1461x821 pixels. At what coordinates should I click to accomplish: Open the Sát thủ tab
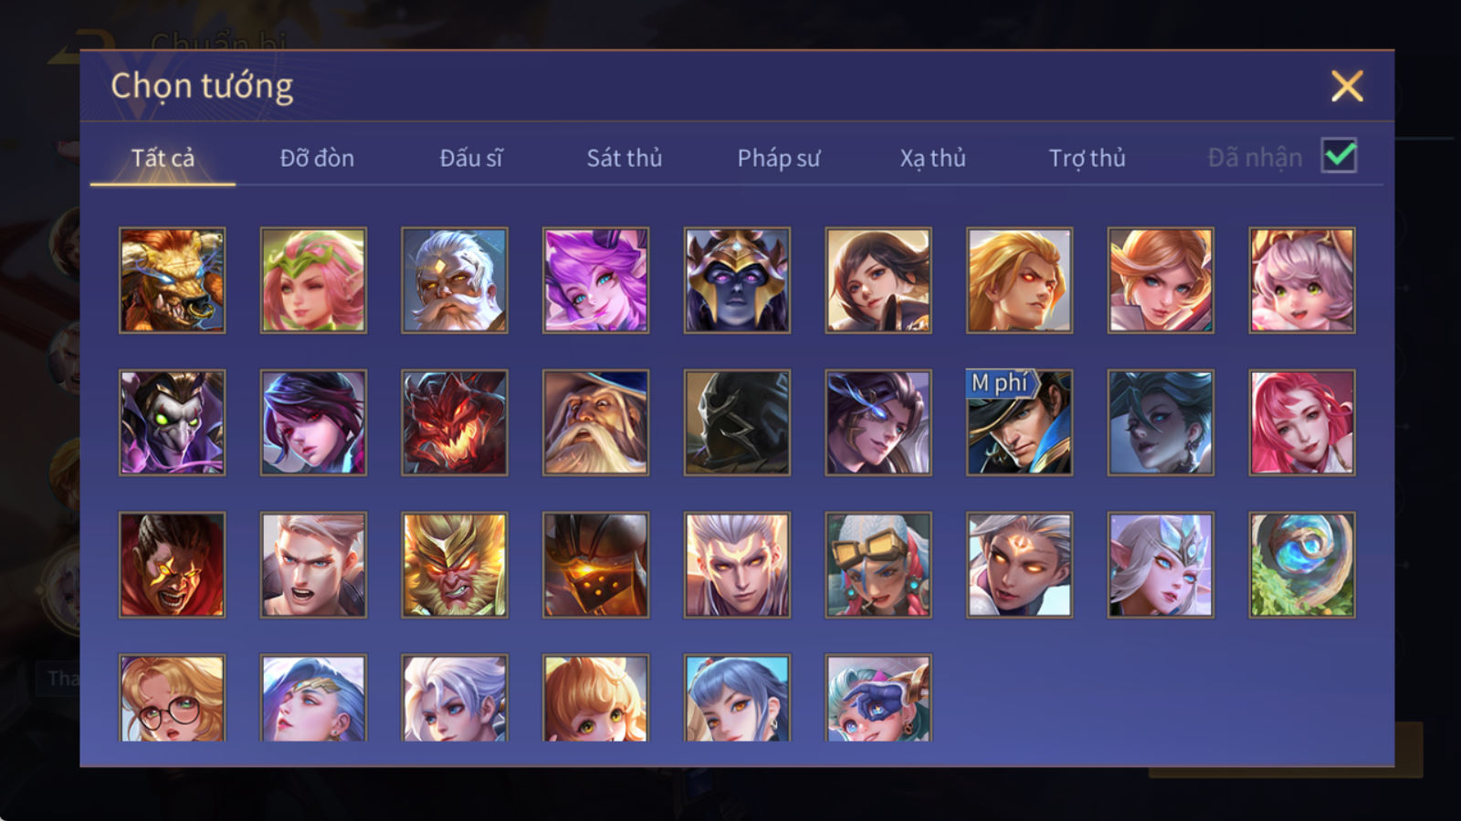click(x=624, y=158)
